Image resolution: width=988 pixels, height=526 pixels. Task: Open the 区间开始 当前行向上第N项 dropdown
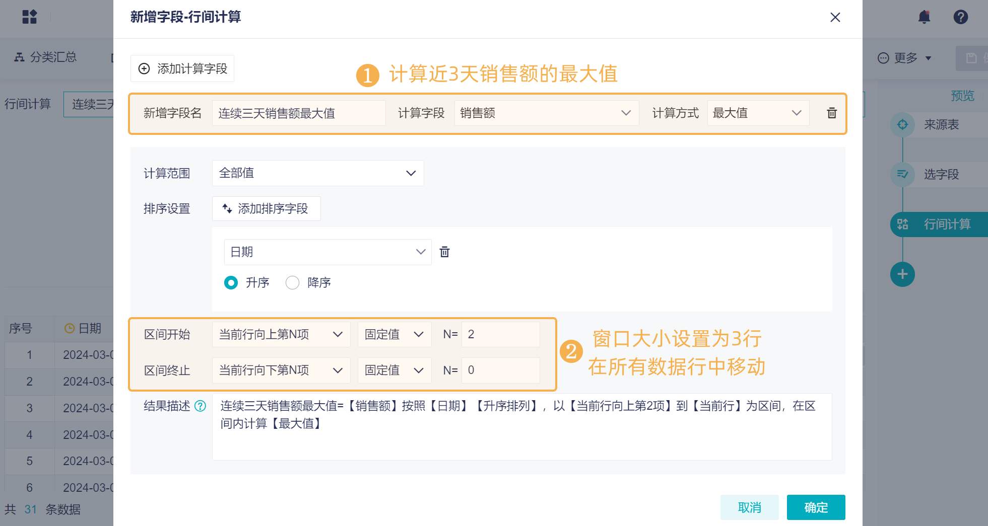point(281,335)
